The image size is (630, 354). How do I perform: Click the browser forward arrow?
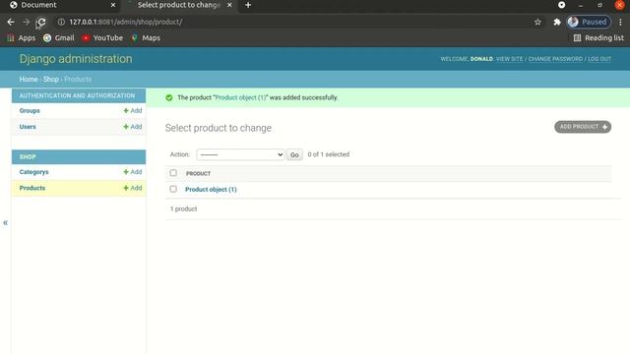click(x=27, y=22)
